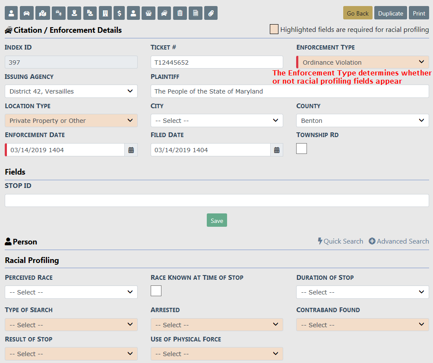Click into the Stop ID input field
The width and height of the screenshot is (433, 363).
[217, 200]
